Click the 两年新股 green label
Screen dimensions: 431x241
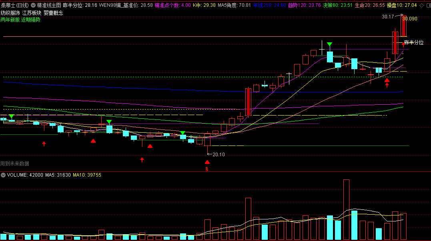(10, 20)
